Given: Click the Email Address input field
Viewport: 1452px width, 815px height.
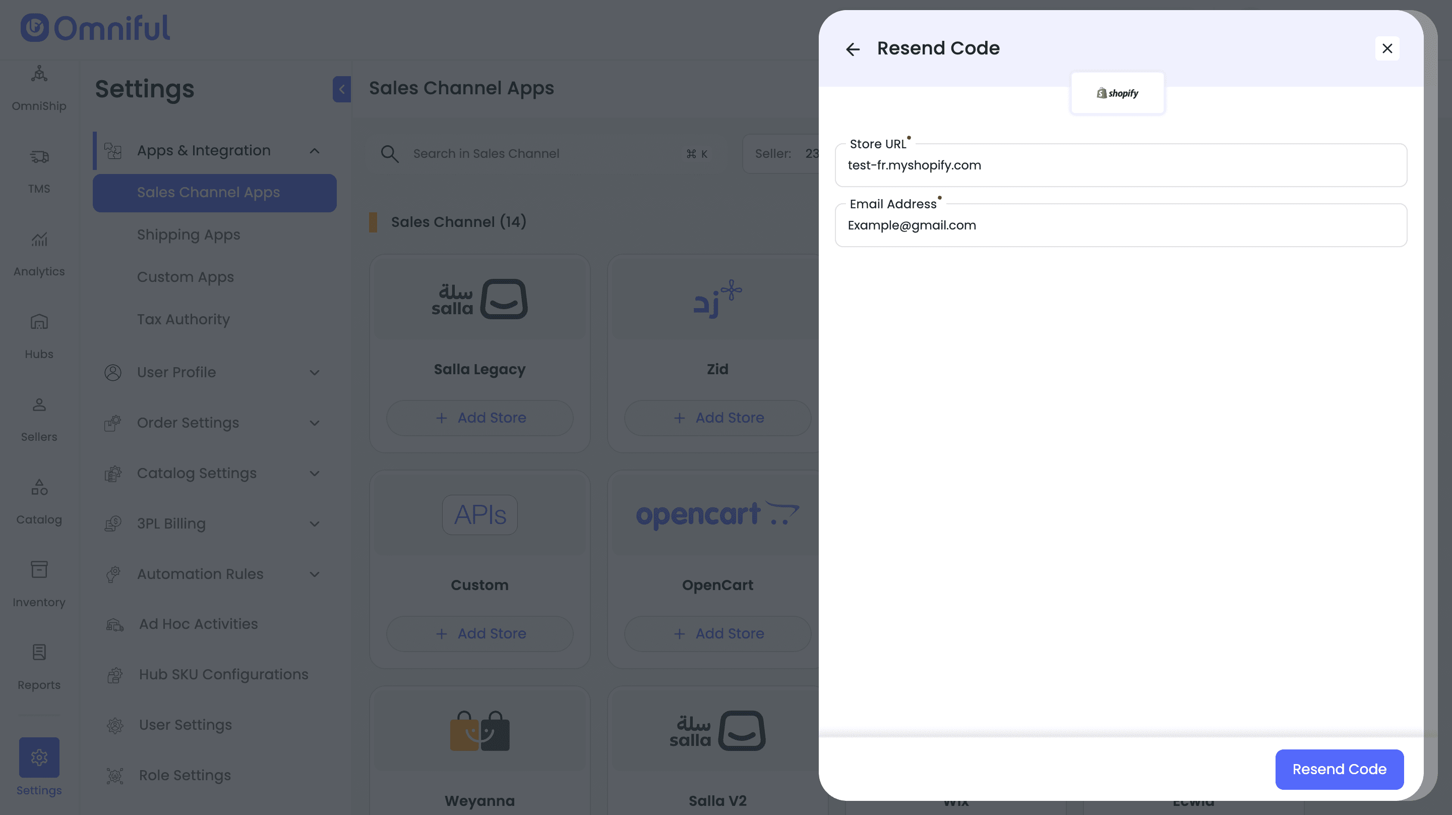Looking at the screenshot, I should 1120,225.
